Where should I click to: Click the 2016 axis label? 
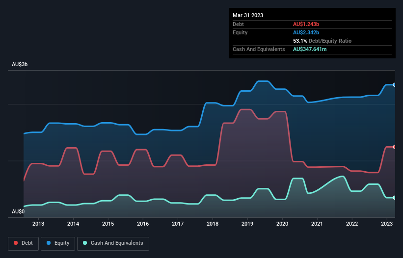[x=143, y=224]
